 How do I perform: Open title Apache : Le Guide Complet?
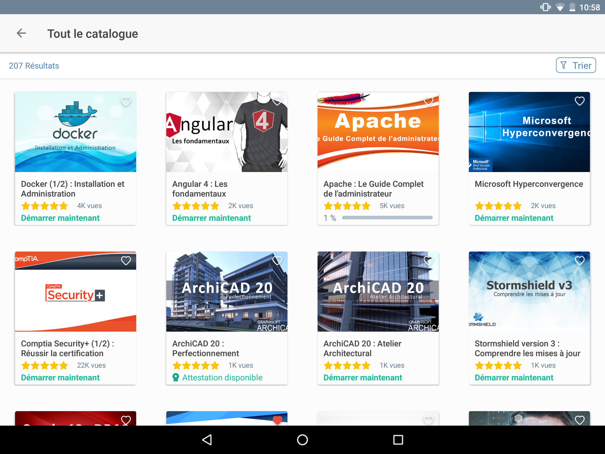[373, 189]
